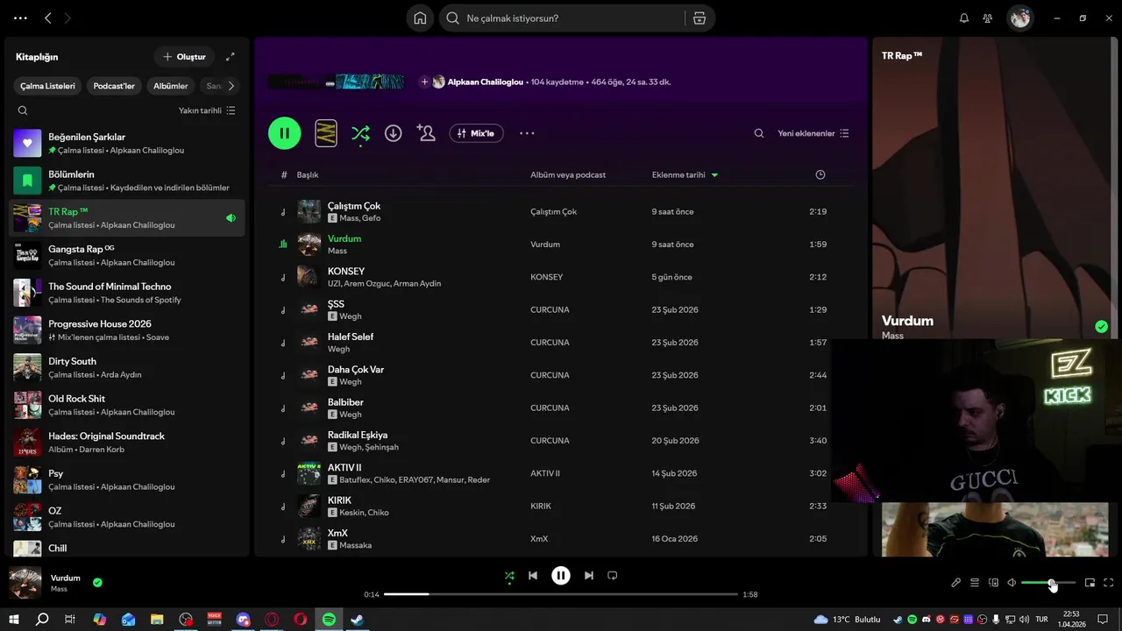
Task: Click the duration clock column header
Action: point(820,174)
